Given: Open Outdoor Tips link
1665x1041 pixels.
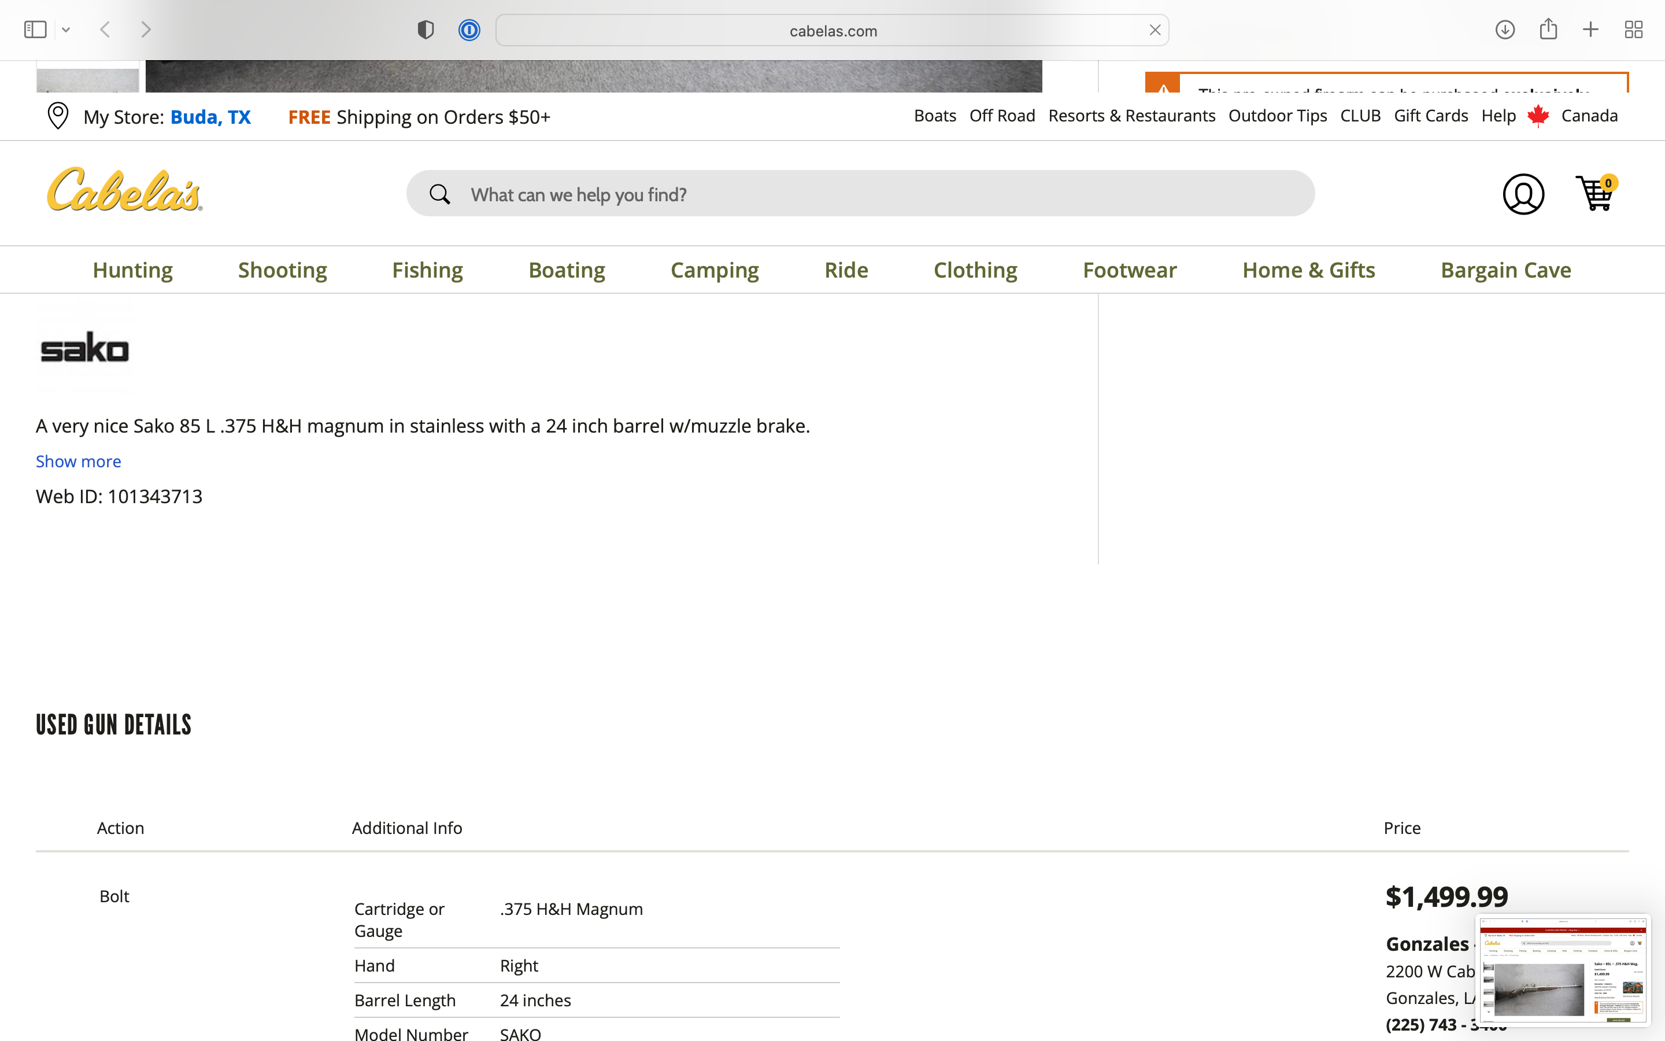Looking at the screenshot, I should pyautogui.click(x=1278, y=116).
